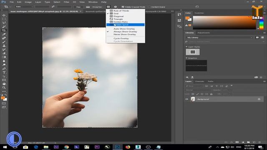267x150 pixels.
Task: Select the Hand tool
Action: (x=4, y=84)
